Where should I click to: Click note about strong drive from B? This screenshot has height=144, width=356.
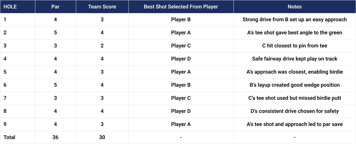[x=294, y=20]
